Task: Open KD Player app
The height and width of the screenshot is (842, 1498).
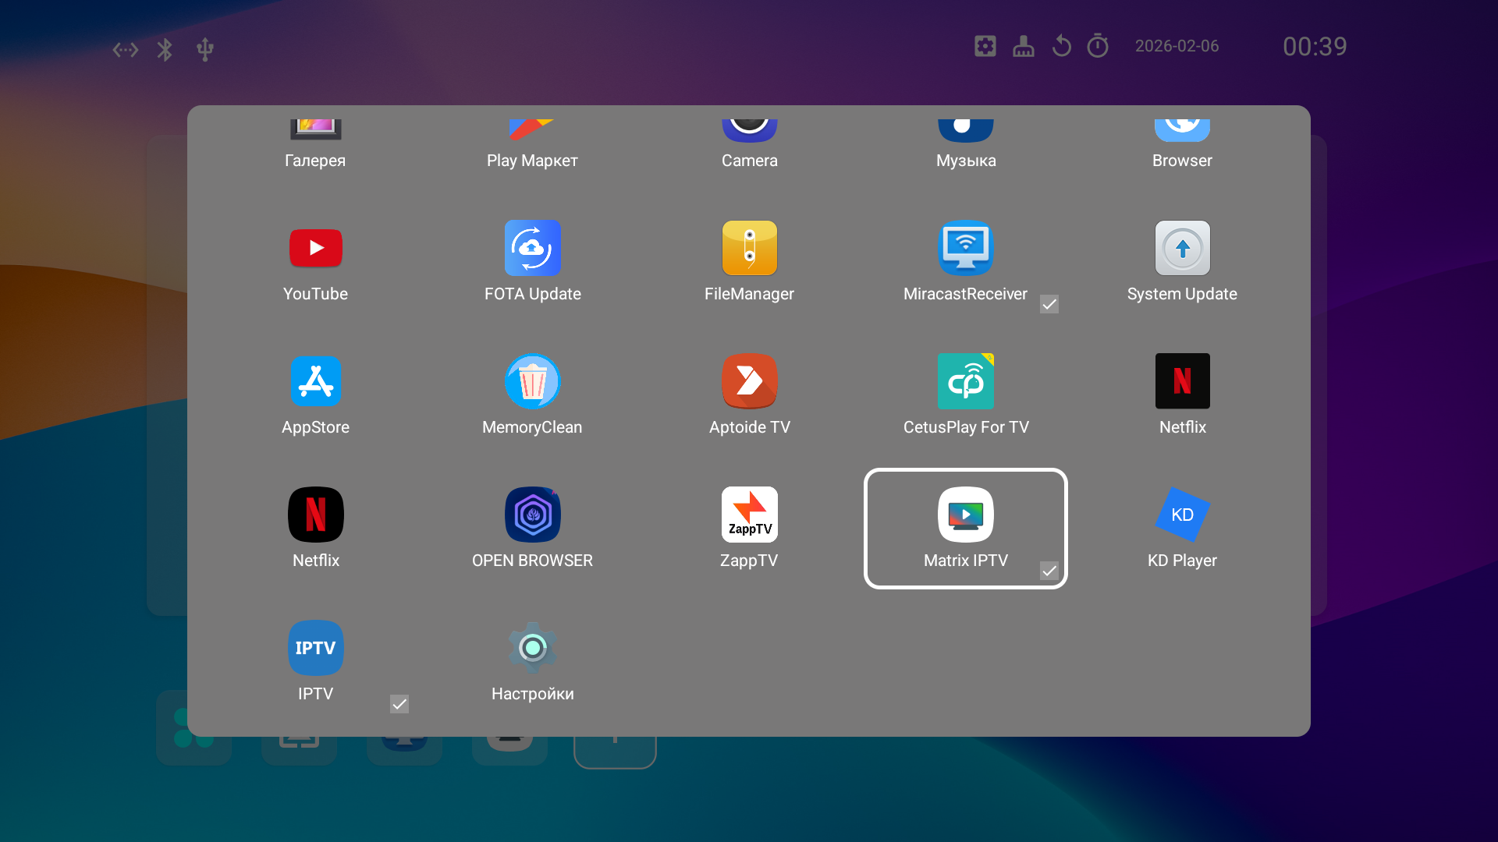Action: pyautogui.click(x=1182, y=515)
